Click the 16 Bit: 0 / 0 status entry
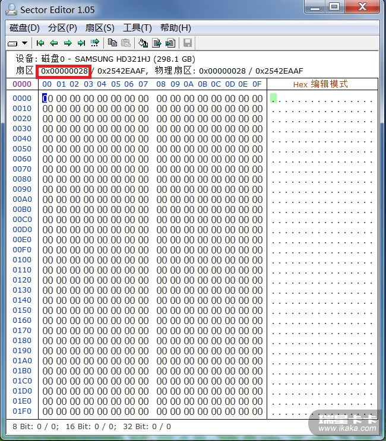 pyautogui.click(x=91, y=427)
